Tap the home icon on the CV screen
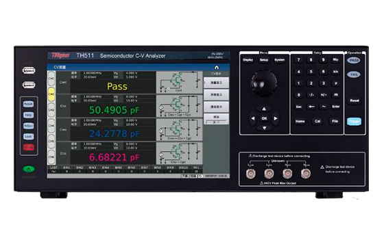The image size is (384, 246). pyautogui.click(x=216, y=68)
